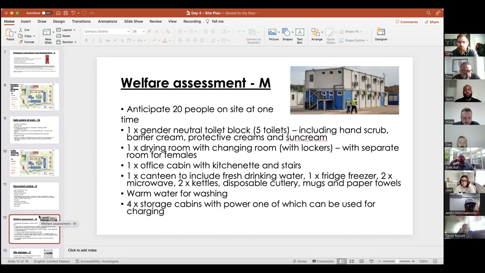Open the more options ellipsis in title bar
485x273 pixels.
click(91, 13)
